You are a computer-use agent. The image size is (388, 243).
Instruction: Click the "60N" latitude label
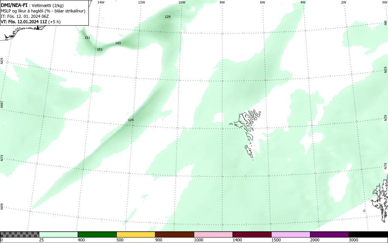(2, 207)
